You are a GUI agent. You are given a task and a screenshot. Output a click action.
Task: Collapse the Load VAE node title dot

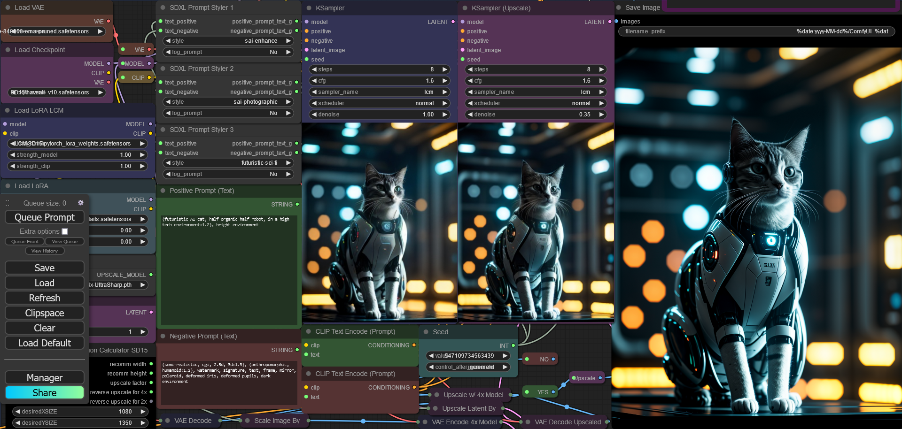click(x=8, y=8)
